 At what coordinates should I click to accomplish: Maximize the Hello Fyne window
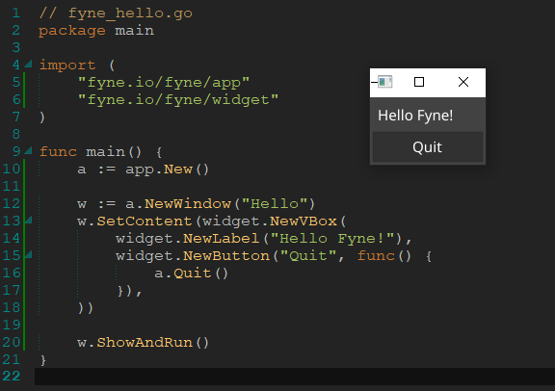point(419,82)
